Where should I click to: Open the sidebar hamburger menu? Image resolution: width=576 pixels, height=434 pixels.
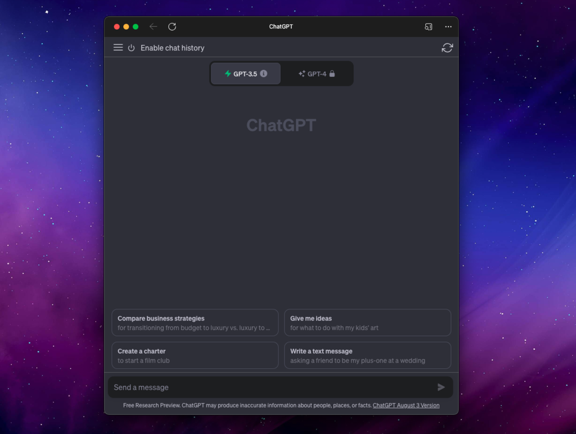click(x=118, y=48)
